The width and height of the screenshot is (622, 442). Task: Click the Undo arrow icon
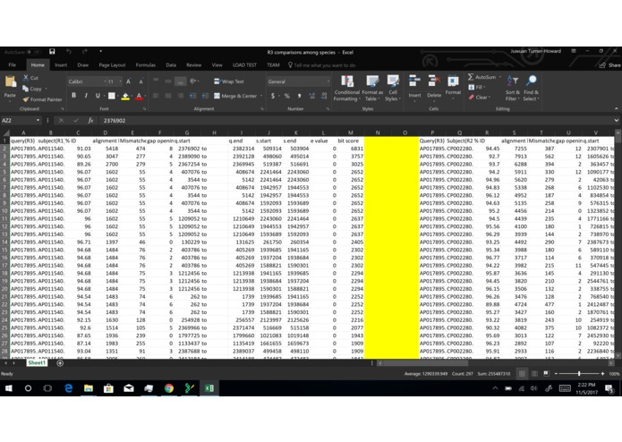[69, 52]
